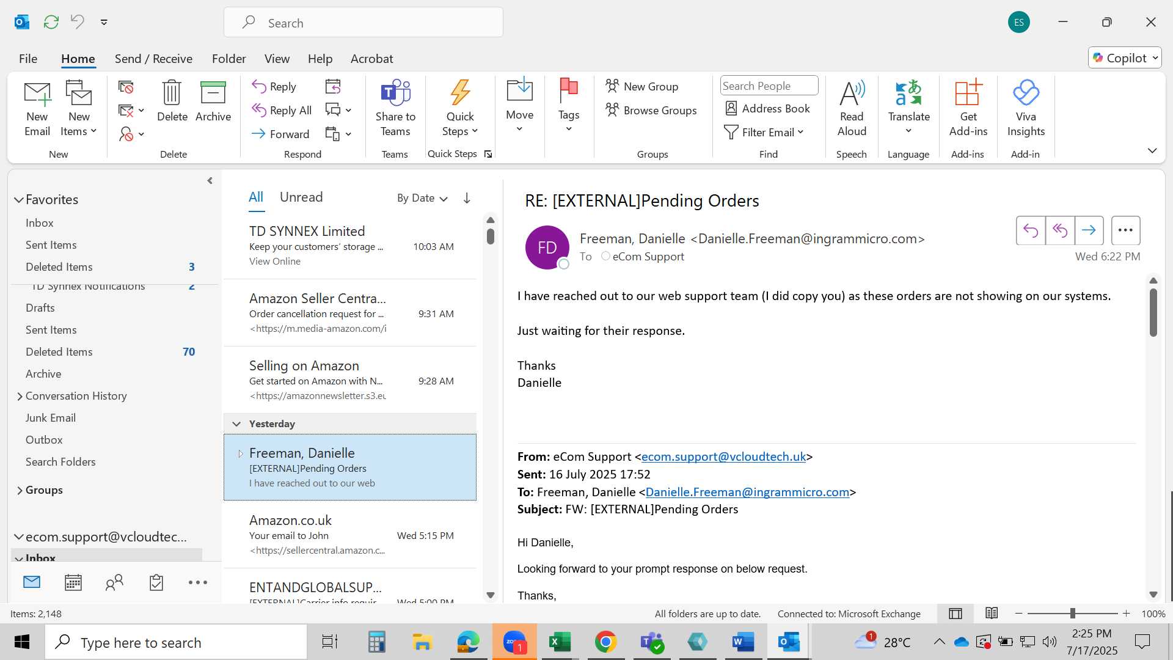Archive the selected message

213,101
